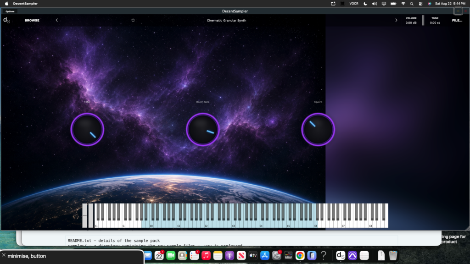The image size is (470, 264).
Task: Play the C4 key on the keyboard
Action: 261,223
